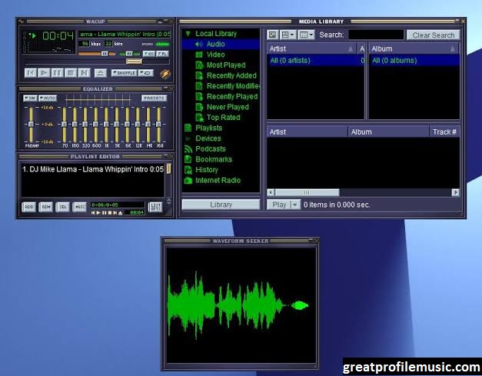The width and height of the screenshot is (482, 376).
Task: Click the spectrum visualizer in main player
Action: tap(52, 49)
